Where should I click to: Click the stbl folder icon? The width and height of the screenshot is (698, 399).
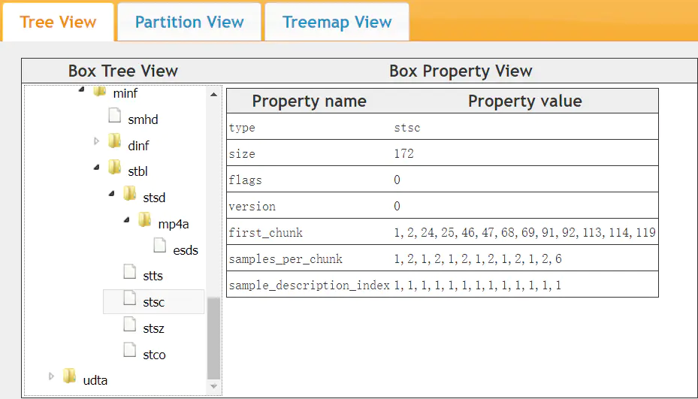tap(115, 167)
